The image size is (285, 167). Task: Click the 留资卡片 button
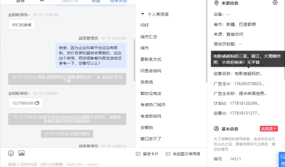147,154
